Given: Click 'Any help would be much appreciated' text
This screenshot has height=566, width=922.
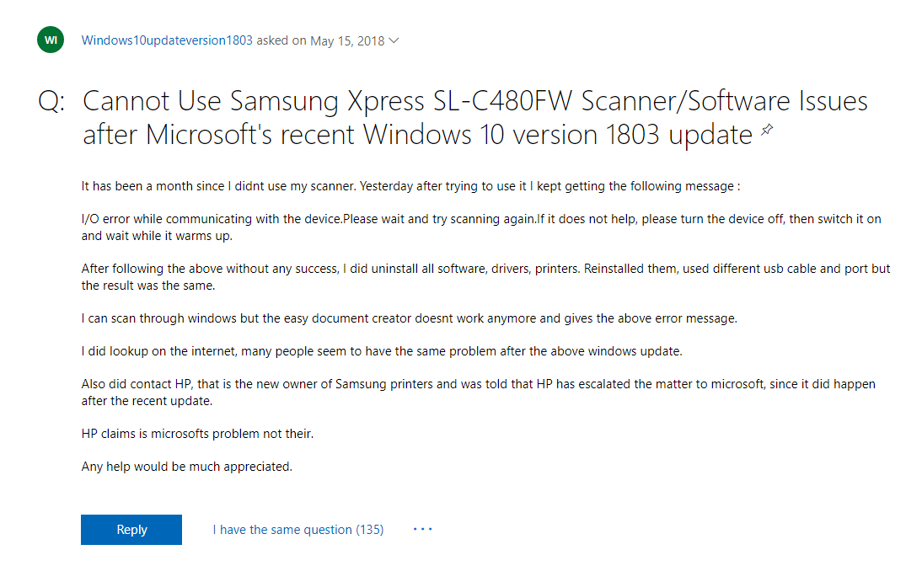Looking at the screenshot, I should tap(186, 466).
